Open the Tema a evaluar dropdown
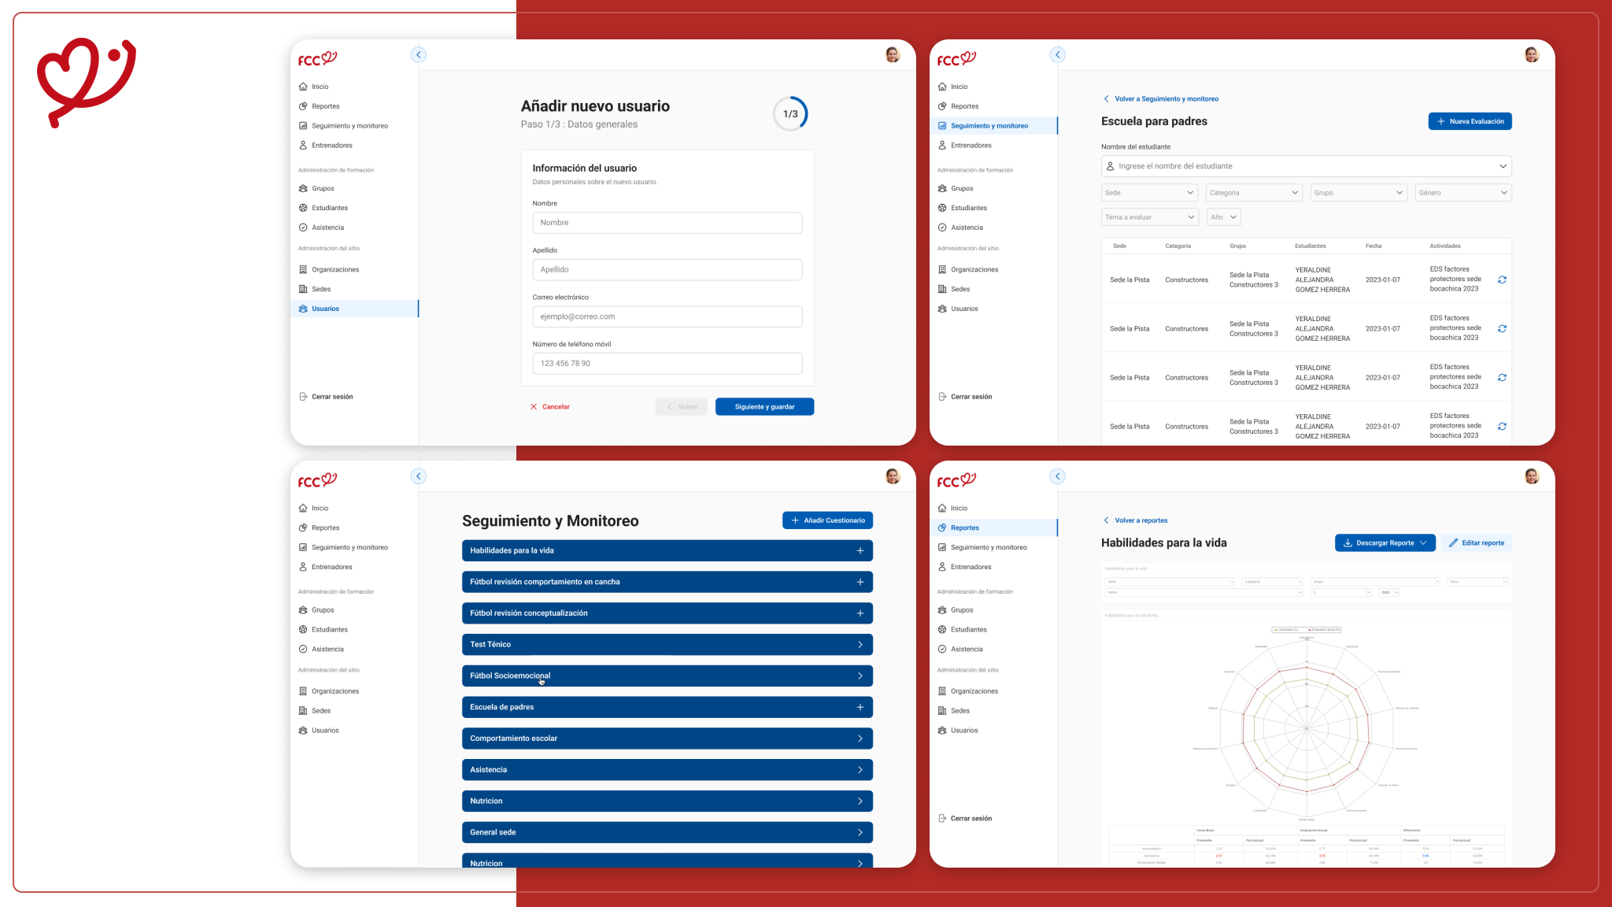This screenshot has height=907, width=1612. [x=1149, y=217]
